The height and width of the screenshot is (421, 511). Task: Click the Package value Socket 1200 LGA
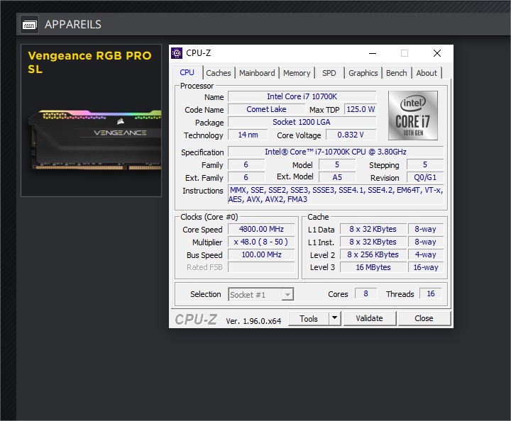tap(302, 122)
